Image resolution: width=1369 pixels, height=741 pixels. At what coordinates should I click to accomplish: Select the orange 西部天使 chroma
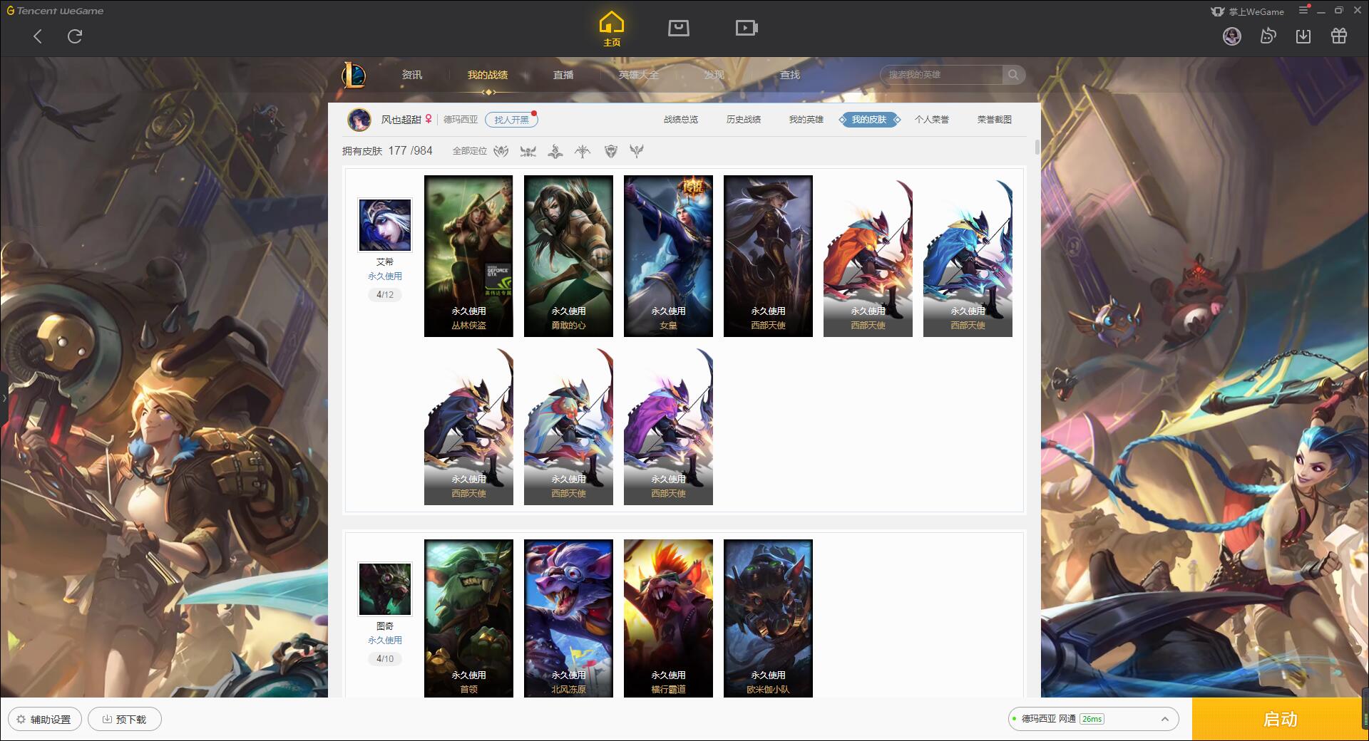pyautogui.click(x=868, y=256)
